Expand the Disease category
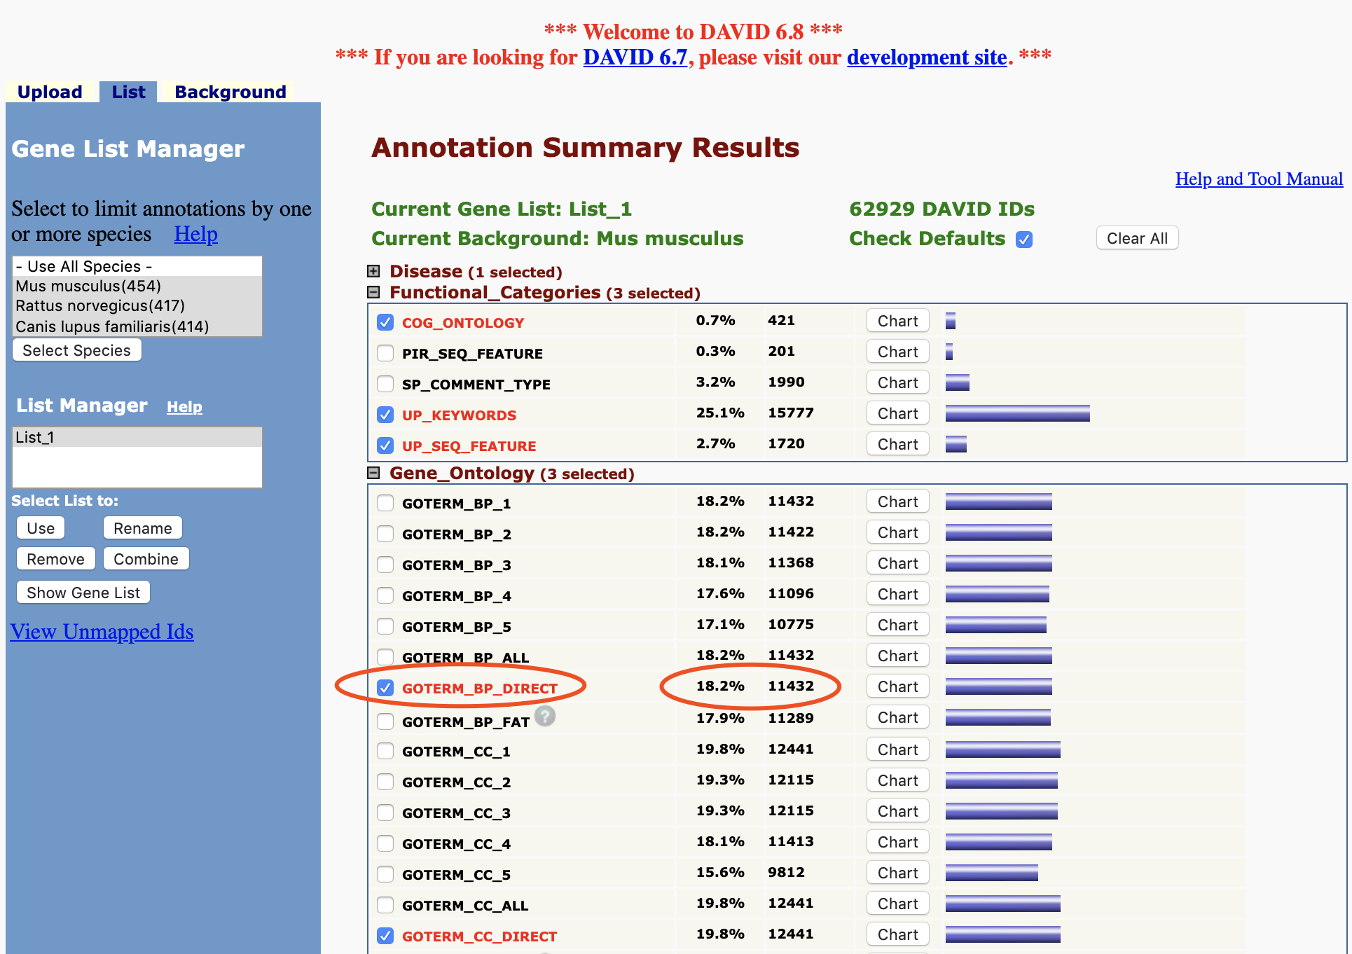Screen dimensions: 1352x954 click(x=374, y=271)
